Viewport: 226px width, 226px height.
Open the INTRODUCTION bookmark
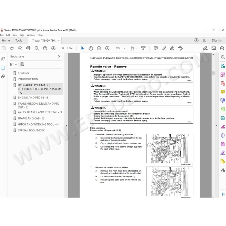pyautogui.click(x=28, y=79)
